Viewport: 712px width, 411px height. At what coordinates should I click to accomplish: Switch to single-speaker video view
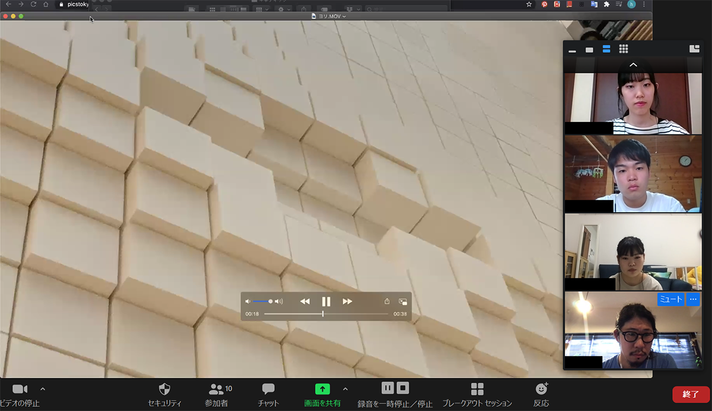tap(589, 50)
